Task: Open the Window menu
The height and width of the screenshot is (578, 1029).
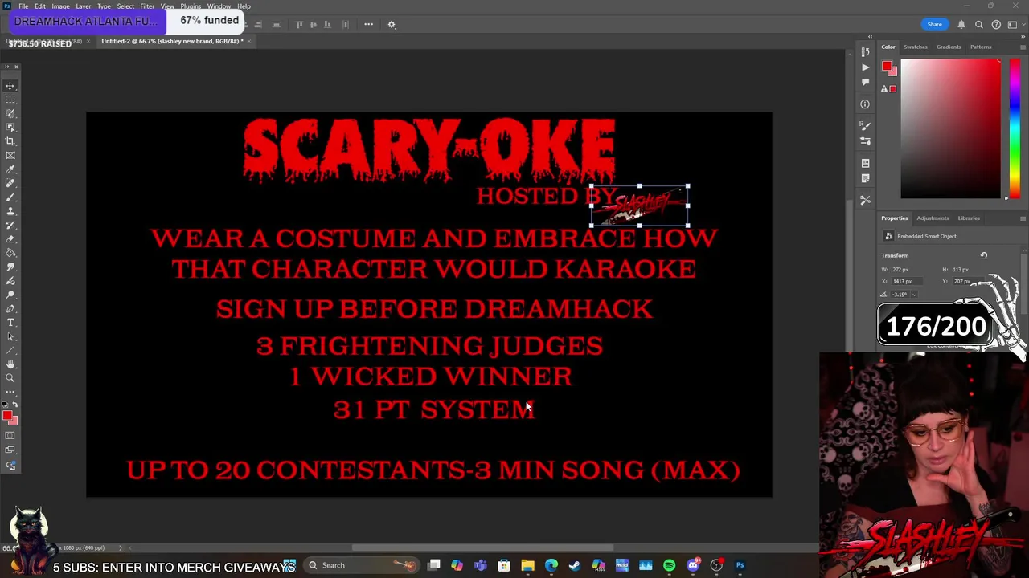Action: pyautogui.click(x=219, y=6)
